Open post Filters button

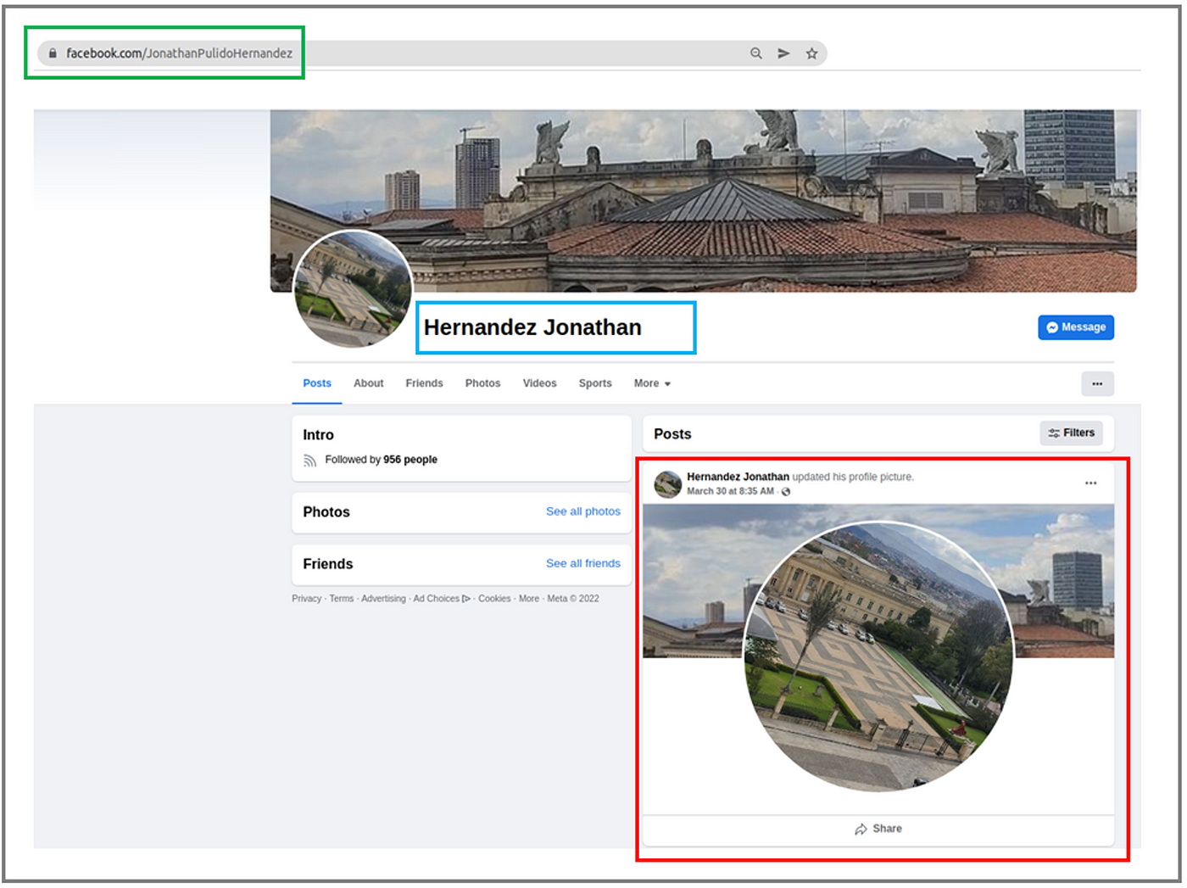1071,433
